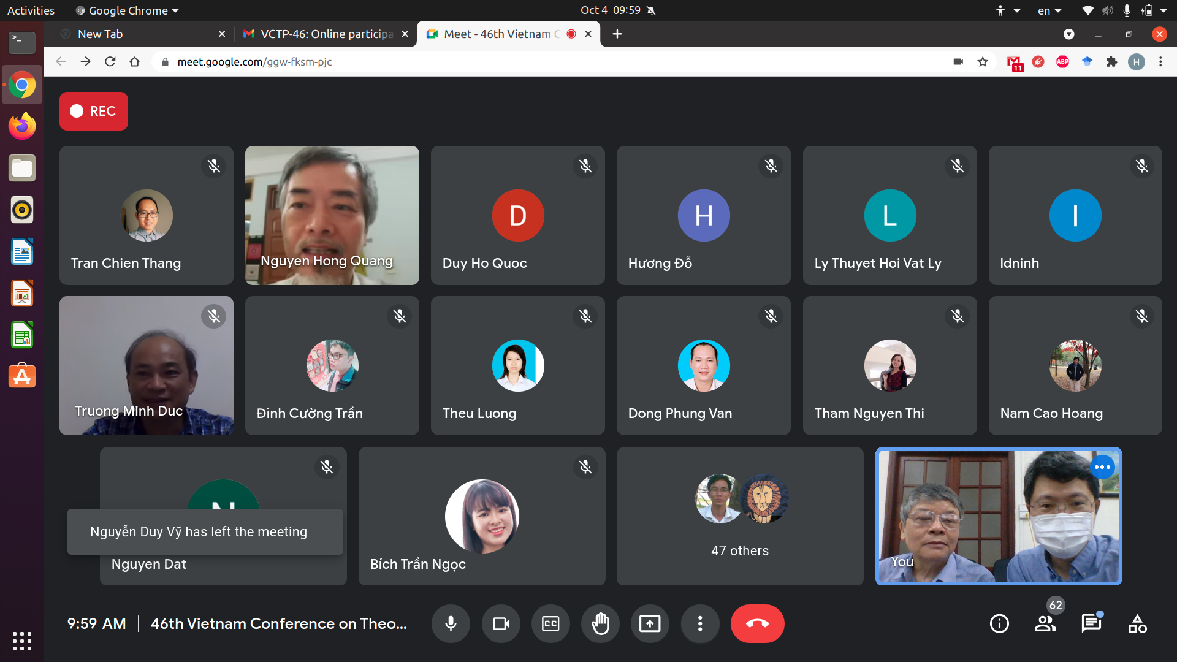Image resolution: width=1177 pixels, height=662 pixels.
Task: Show the participants list icon
Action: 1045,624
